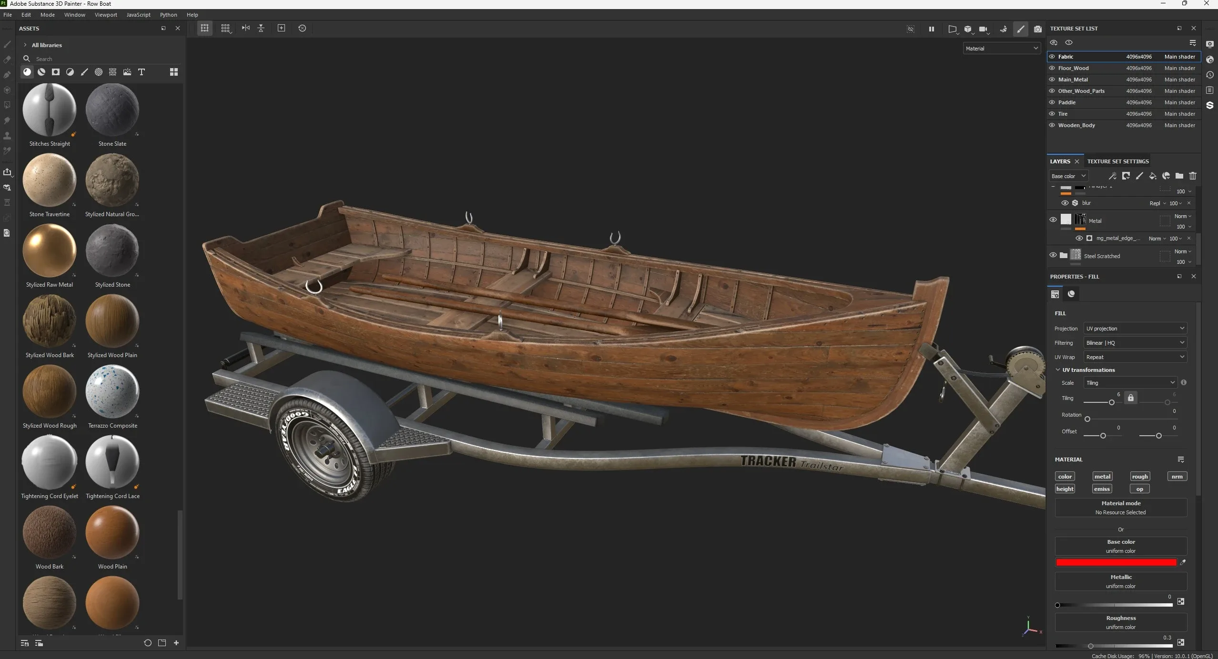Viewport: 1218px width, 659px height.
Task: Add a folder in the Layers panel
Action: coord(1179,176)
